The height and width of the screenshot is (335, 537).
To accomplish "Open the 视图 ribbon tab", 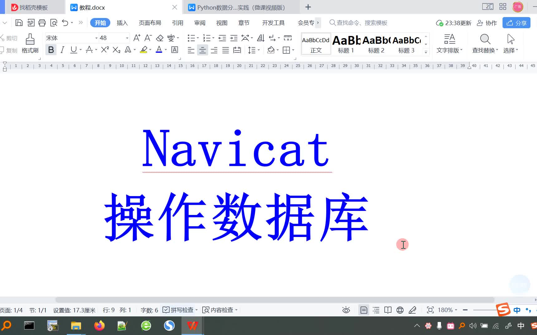I will coord(222,23).
